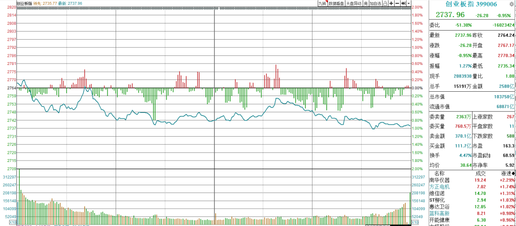Screen dimensions: 516x226
Task: Click the plus zoom-in icon
Action: coord(391,3)
